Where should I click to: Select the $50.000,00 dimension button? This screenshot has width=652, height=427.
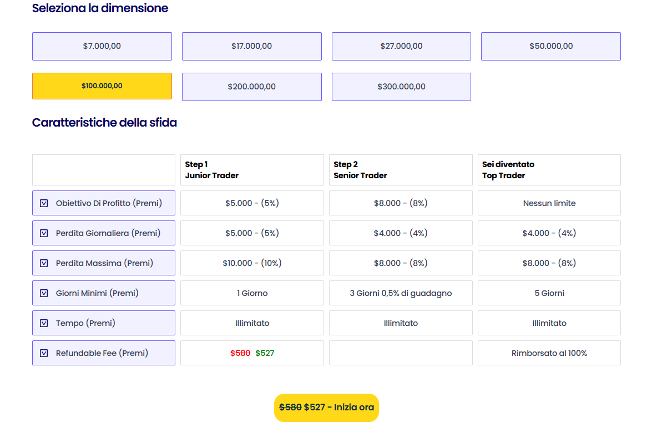click(x=550, y=46)
